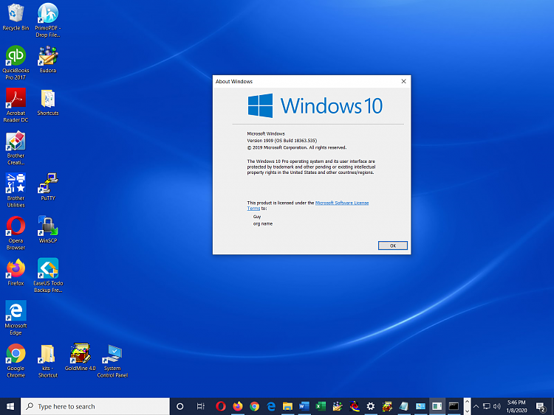Select the Brother Creative desktop icon
This screenshot has width=554, height=415.
pos(16,147)
